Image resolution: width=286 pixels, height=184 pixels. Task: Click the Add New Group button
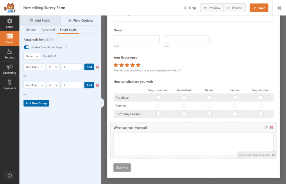pos(36,103)
